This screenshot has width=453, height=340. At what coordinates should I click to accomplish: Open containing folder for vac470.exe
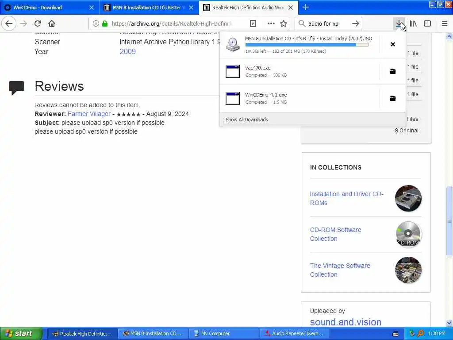point(393,71)
